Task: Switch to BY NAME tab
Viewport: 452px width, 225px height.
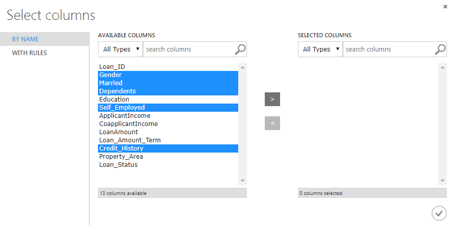Action: coord(44,39)
